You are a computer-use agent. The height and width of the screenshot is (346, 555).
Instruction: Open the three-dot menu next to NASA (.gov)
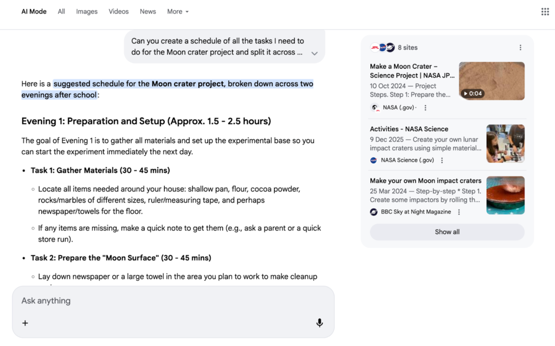tap(425, 107)
